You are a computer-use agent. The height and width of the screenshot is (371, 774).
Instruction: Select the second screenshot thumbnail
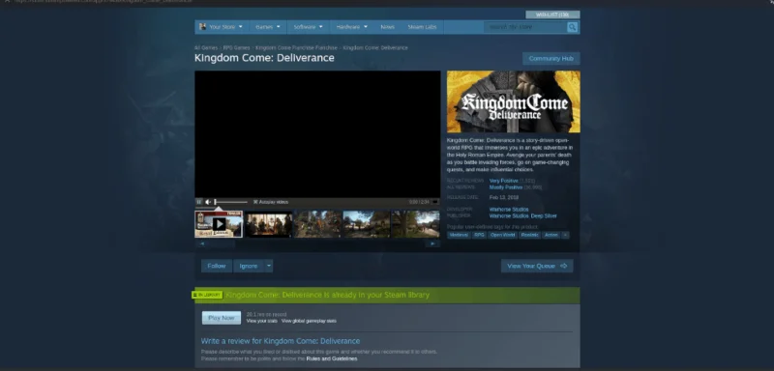coord(269,224)
